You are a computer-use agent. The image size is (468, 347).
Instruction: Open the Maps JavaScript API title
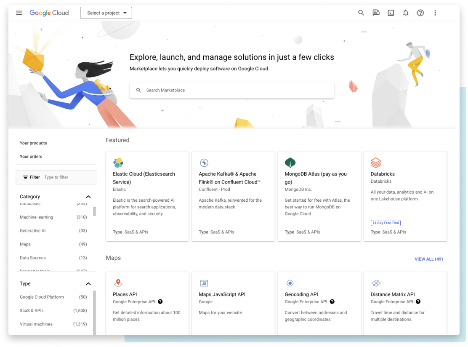(222, 294)
